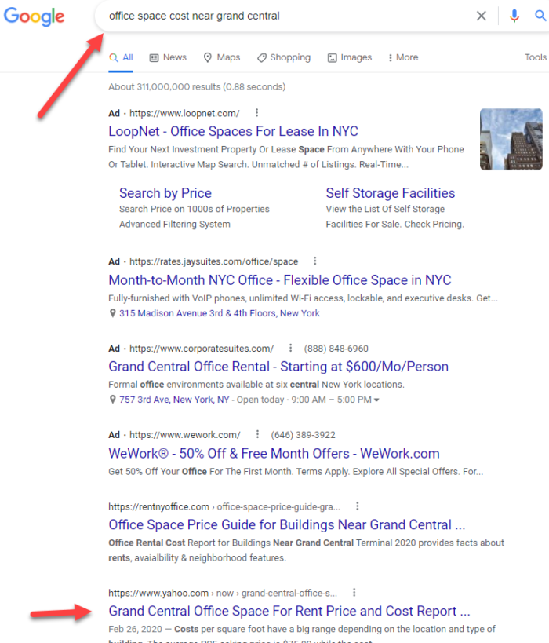Open the three-dot menu beside yahoo.com result
This screenshot has width=549, height=643.
(354, 593)
